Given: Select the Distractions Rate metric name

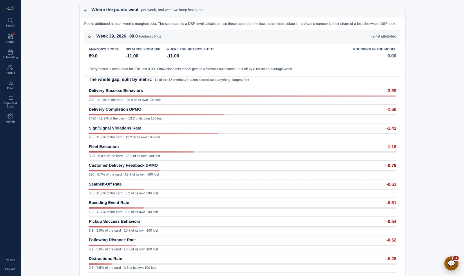Looking at the screenshot, I should click(105, 259).
